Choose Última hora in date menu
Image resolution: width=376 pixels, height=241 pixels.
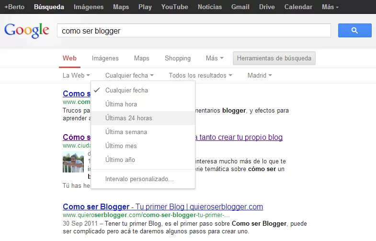[143, 104]
